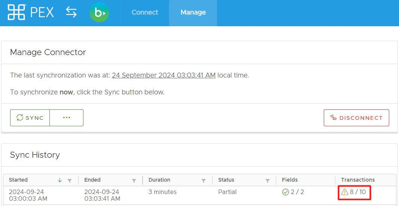Screen dimensions: 399x206
Task: Click the Status column header
Action: [x=226, y=180]
